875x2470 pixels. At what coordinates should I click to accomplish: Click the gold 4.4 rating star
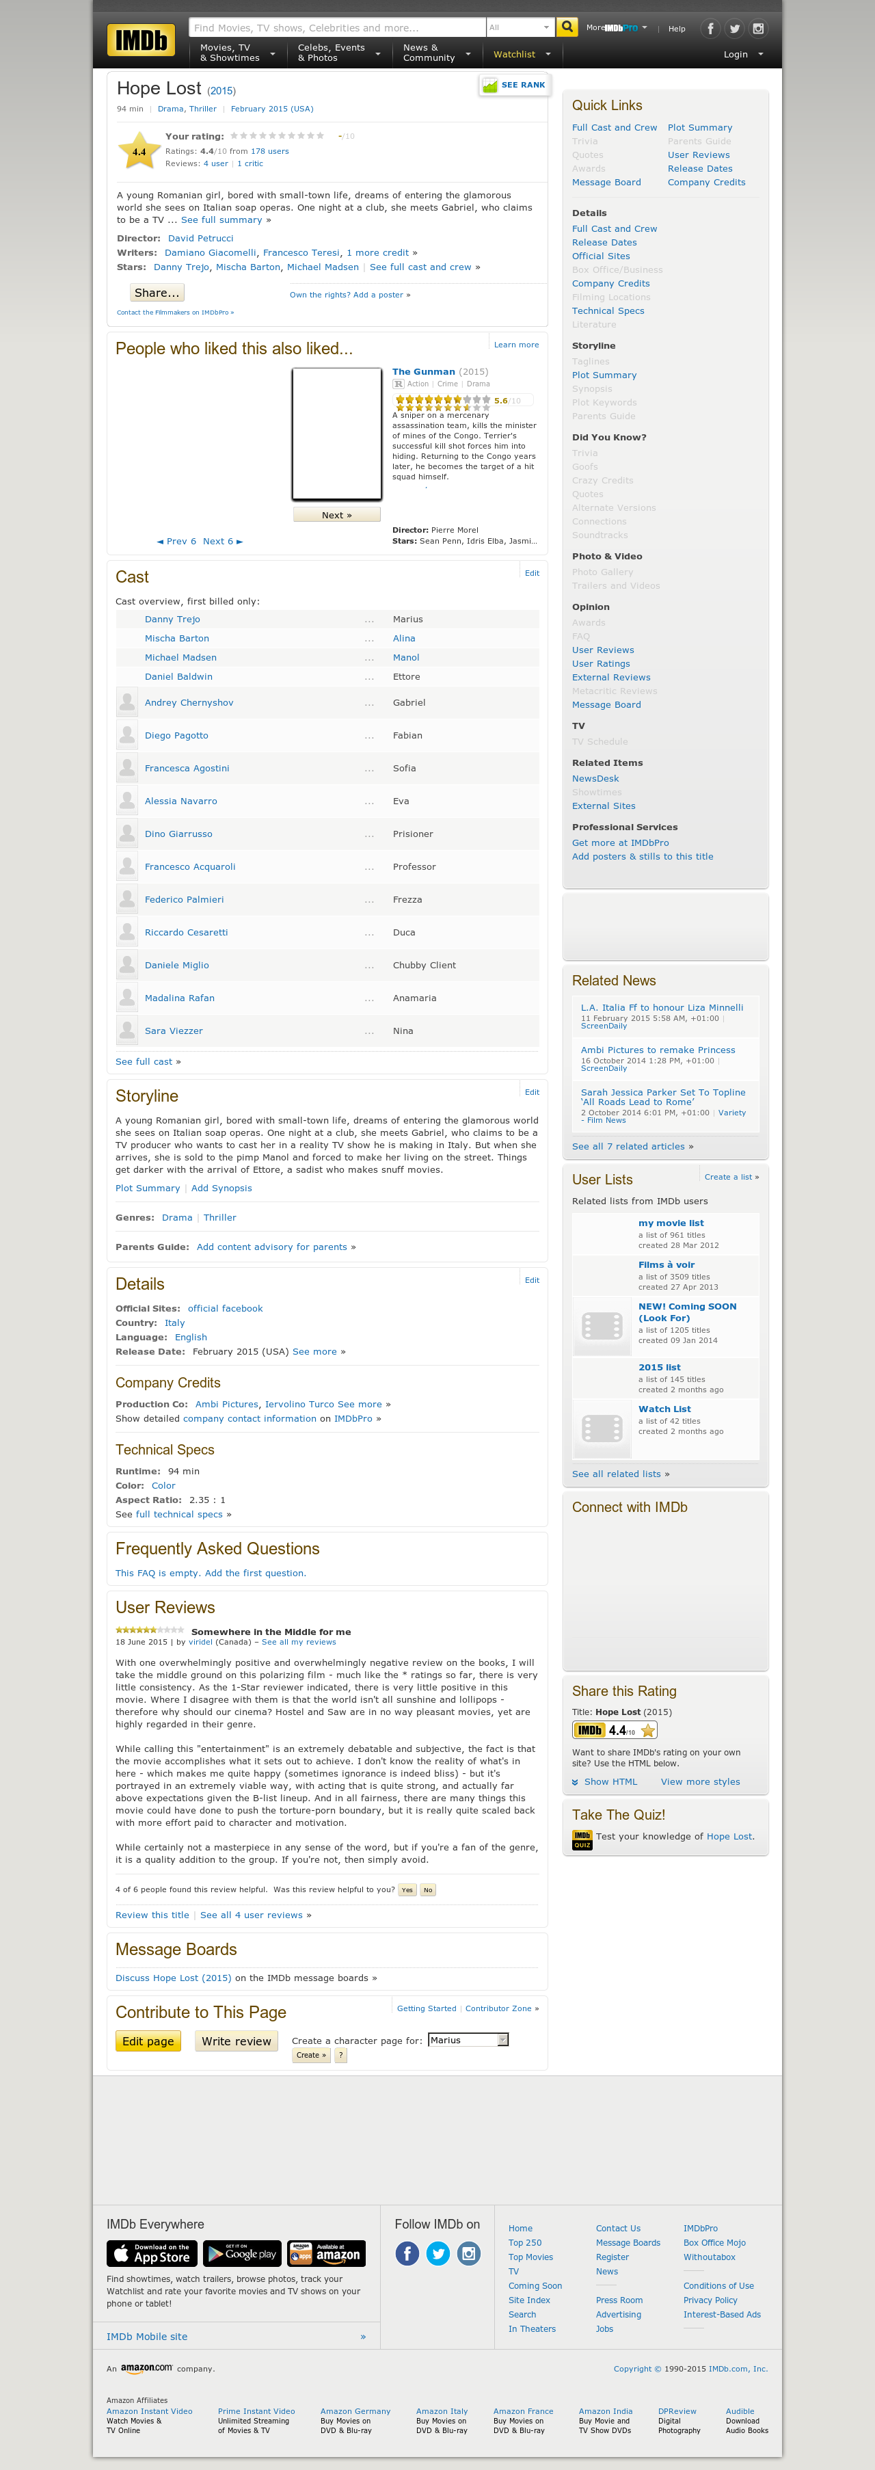coord(139,150)
